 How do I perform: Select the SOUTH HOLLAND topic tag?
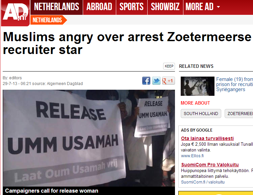point(201,114)
